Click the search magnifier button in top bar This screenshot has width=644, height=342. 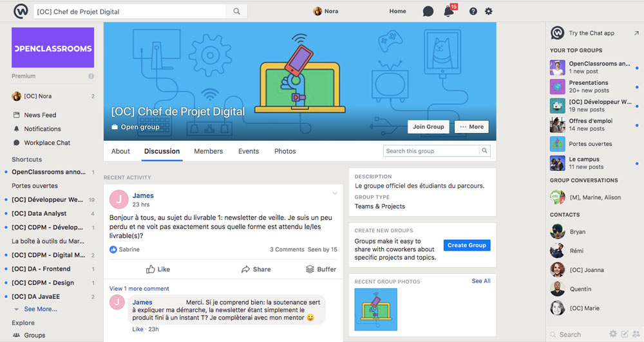(x=236, y=12)
